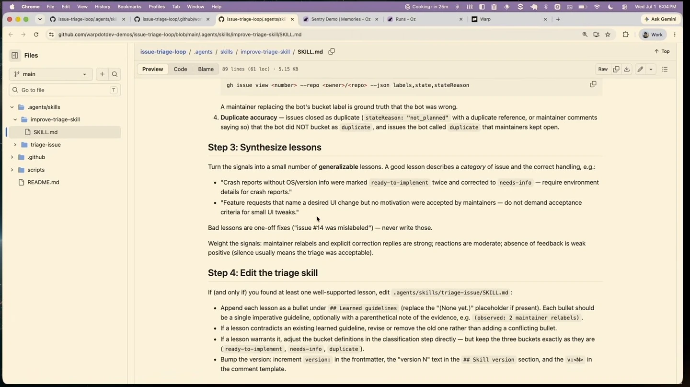Viewport: 690px width, 387px height.
Task: Copy the gh issue view command
Action: (593, 84)
